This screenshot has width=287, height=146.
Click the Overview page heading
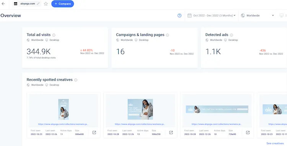pos(11,16)
